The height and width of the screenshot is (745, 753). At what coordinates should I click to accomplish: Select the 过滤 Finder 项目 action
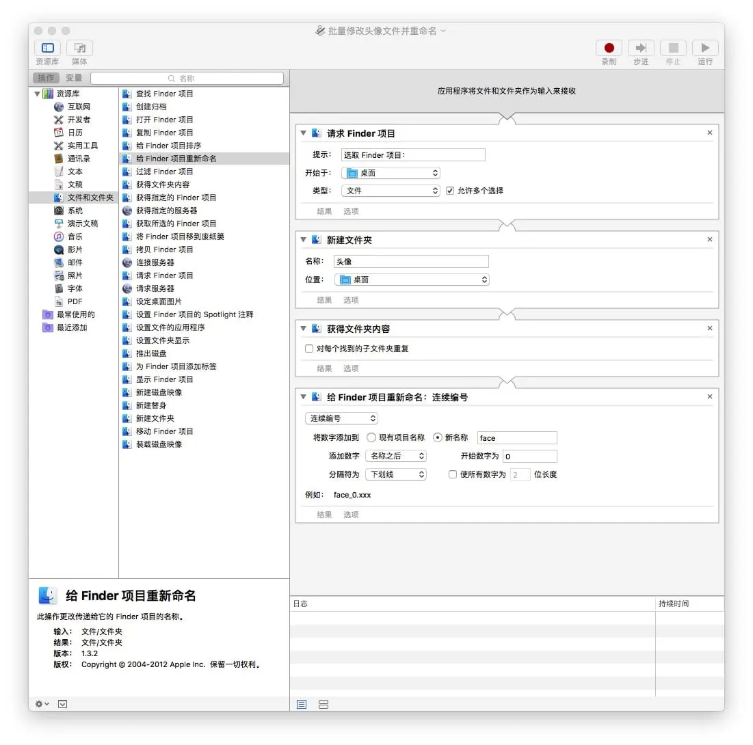click(x=204, y=172)
